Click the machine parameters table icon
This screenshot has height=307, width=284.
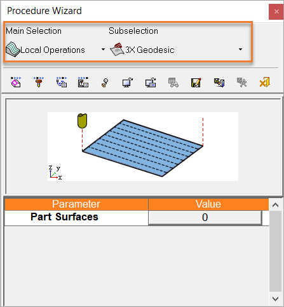coord(83,82)
